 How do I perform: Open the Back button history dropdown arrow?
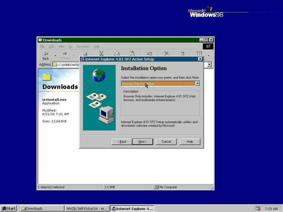pos(55,55)
